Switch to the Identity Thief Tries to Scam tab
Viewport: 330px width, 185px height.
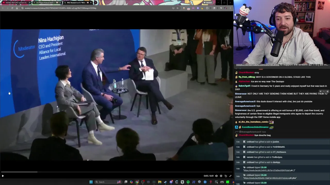[x=16, y=3]
